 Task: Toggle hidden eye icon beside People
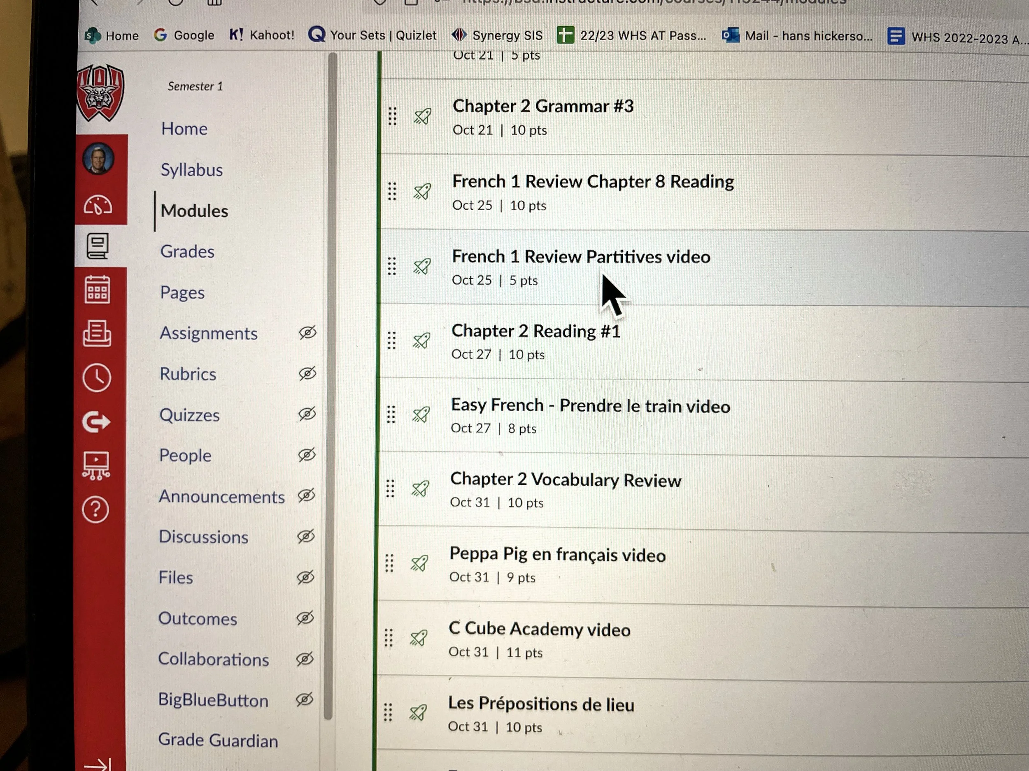tap(307, 454)
